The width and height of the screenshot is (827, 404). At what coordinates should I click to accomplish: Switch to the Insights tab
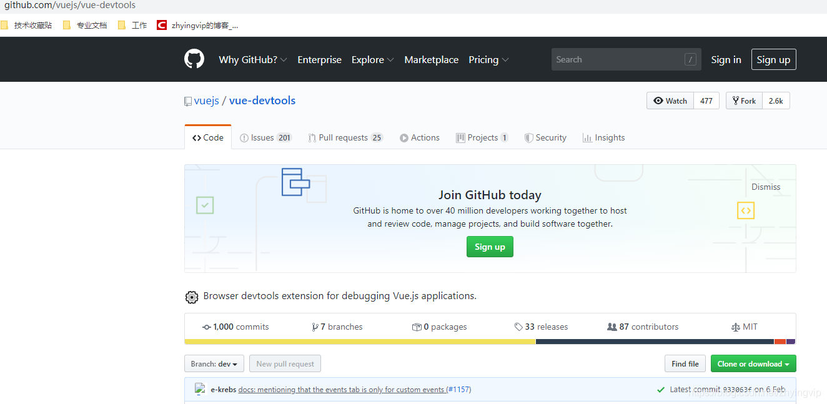(603, 137)
